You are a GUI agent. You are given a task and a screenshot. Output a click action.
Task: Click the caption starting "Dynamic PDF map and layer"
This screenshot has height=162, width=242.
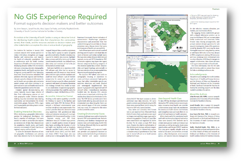tap(205, 17)
